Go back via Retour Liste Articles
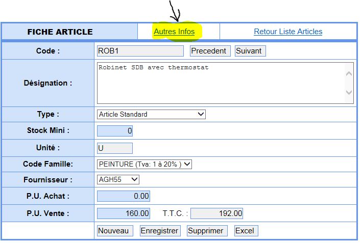The height and width of the screenshot is (243, 362). (x=288, y=32)
